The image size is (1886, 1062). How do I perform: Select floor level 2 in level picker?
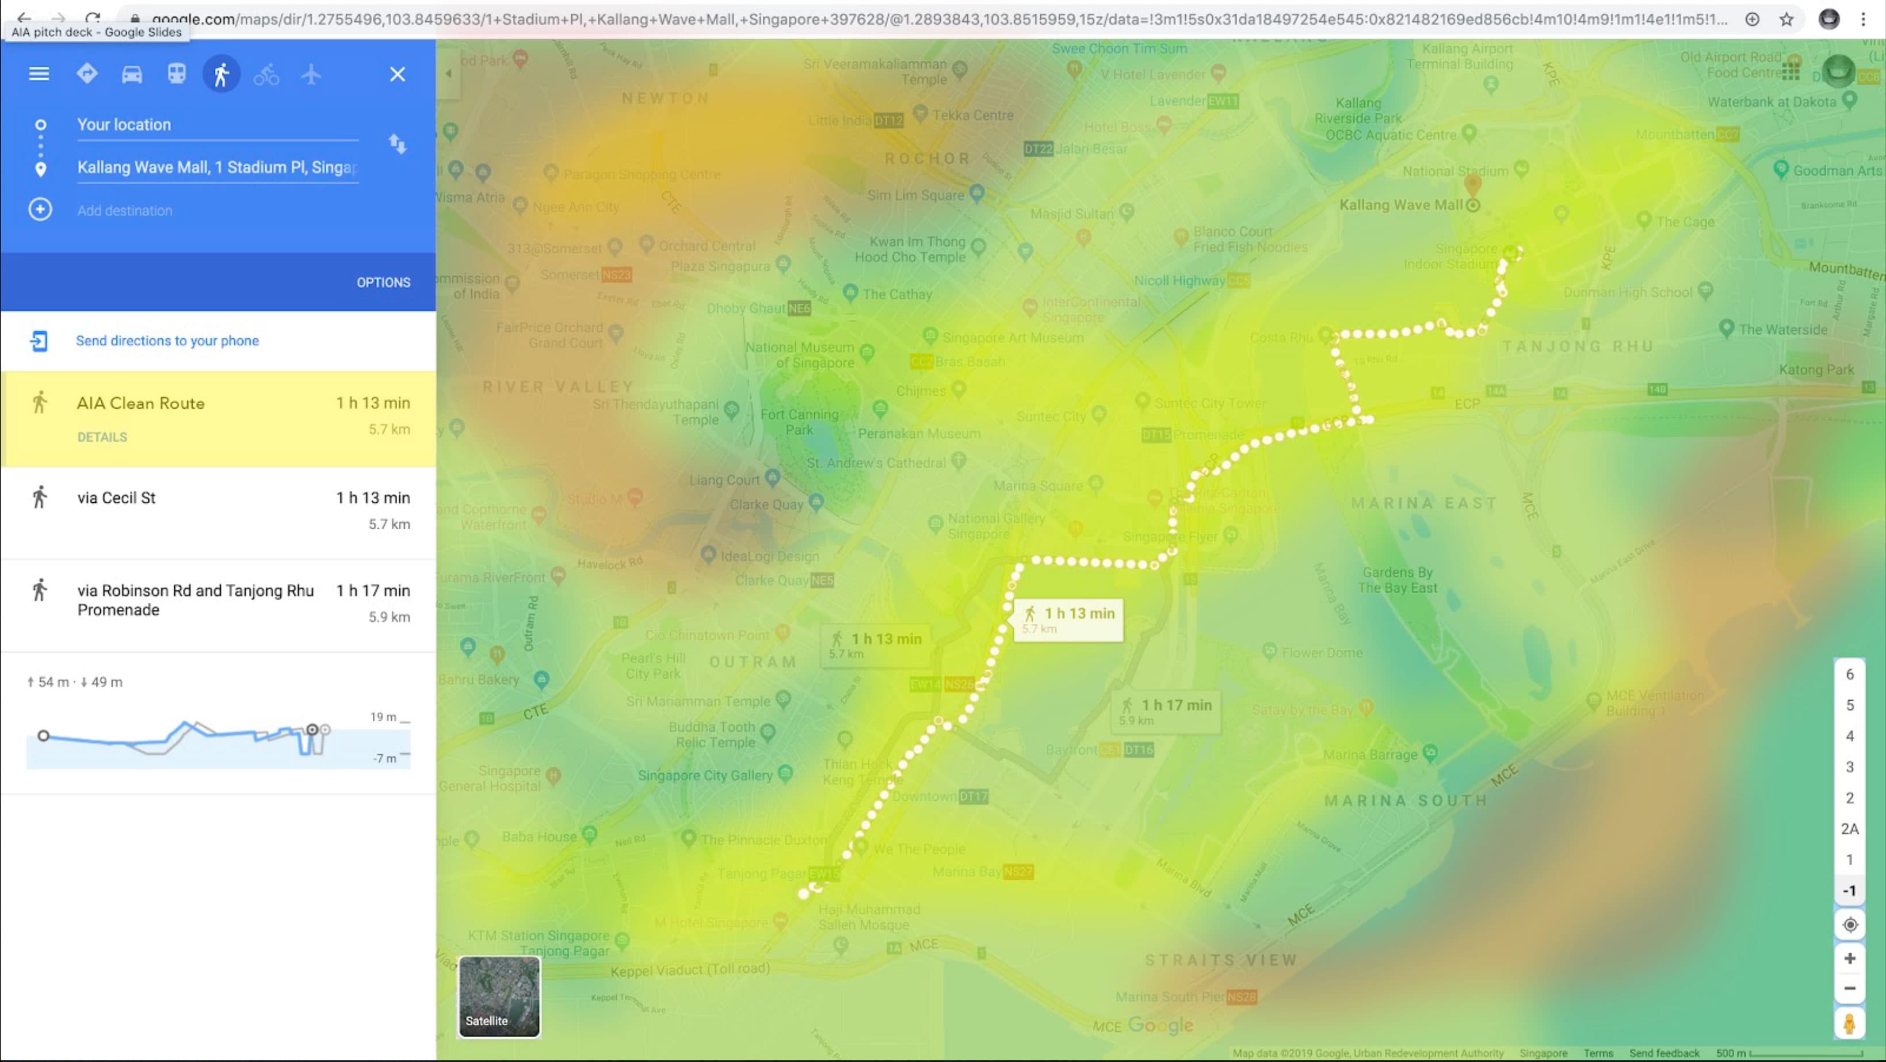pos(1849,798)
